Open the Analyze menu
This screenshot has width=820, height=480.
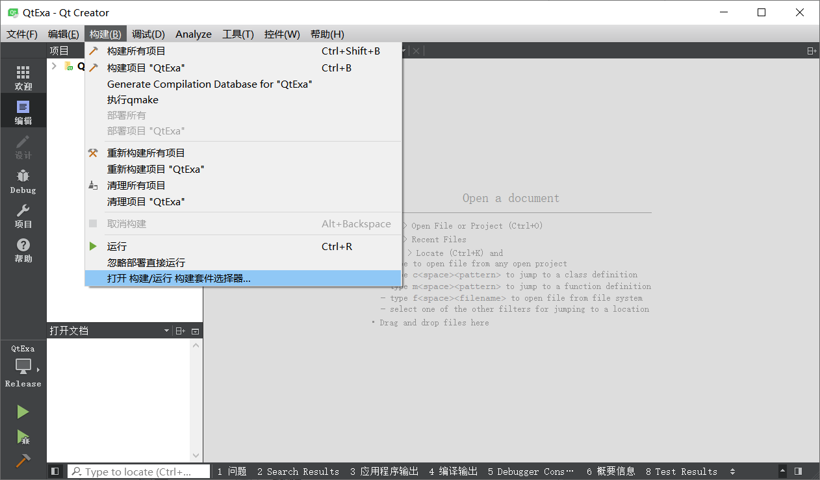tap(194, 34)
